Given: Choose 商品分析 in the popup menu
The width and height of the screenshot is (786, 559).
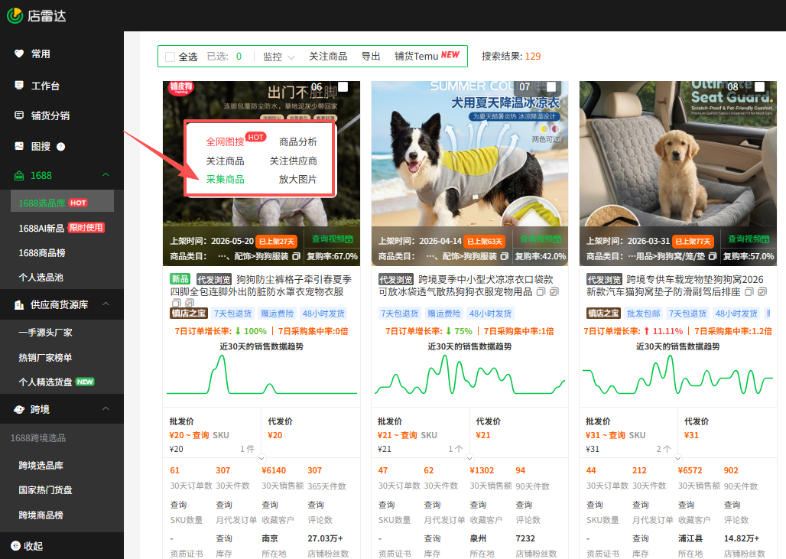Looking at the screenshot, I should click(297, 142).
